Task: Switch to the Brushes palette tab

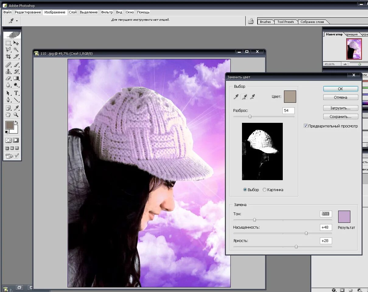Action: [265, 22]
